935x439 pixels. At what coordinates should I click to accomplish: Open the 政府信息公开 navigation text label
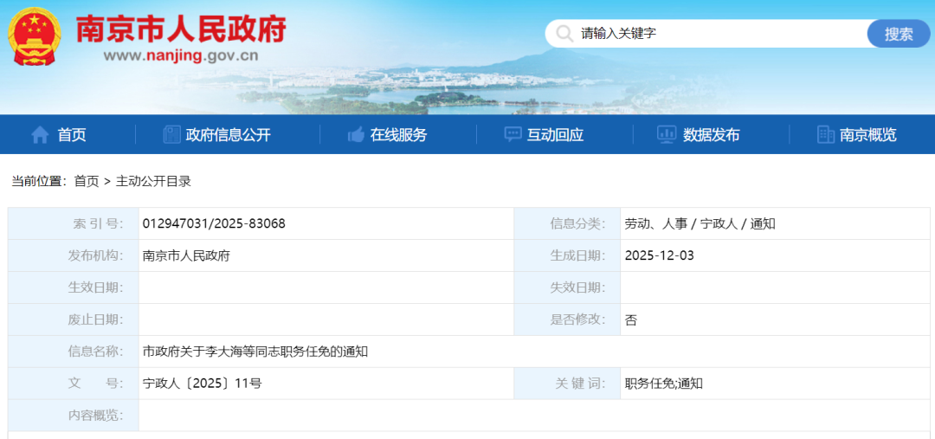coord(229,135)
